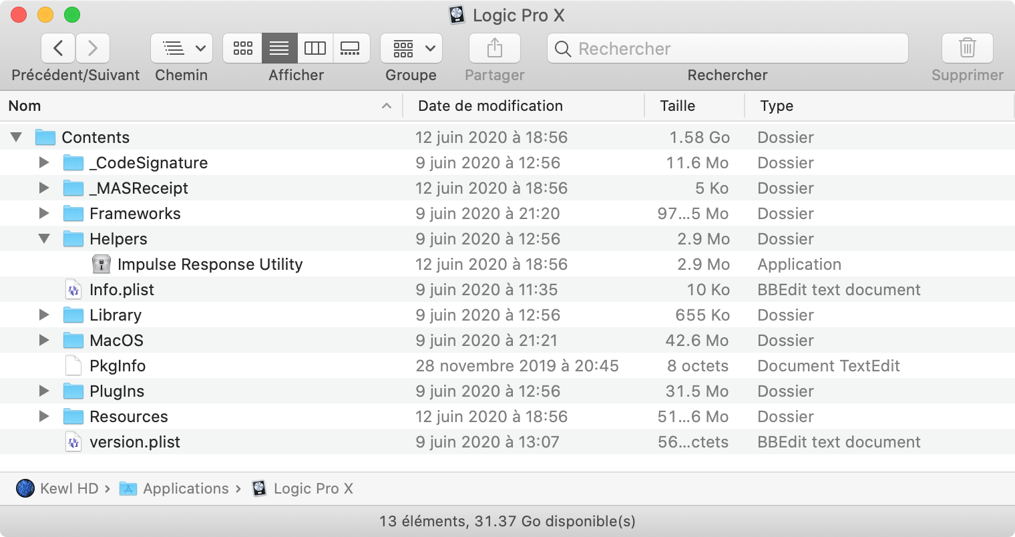The image size is (1015, 537).
Task: Go to Applications in the path bar
Action: pos(185,489)
